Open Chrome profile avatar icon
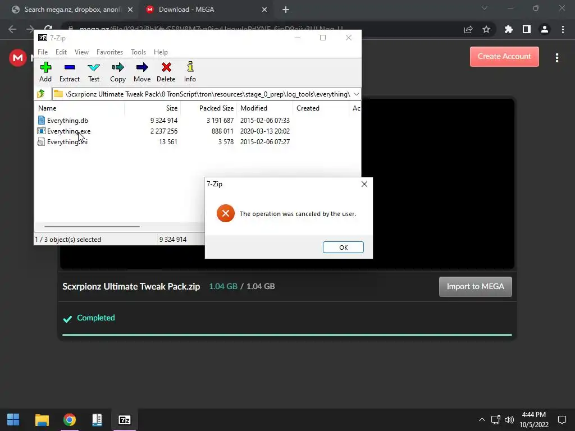575x431 pixels. tap(545, 29)
